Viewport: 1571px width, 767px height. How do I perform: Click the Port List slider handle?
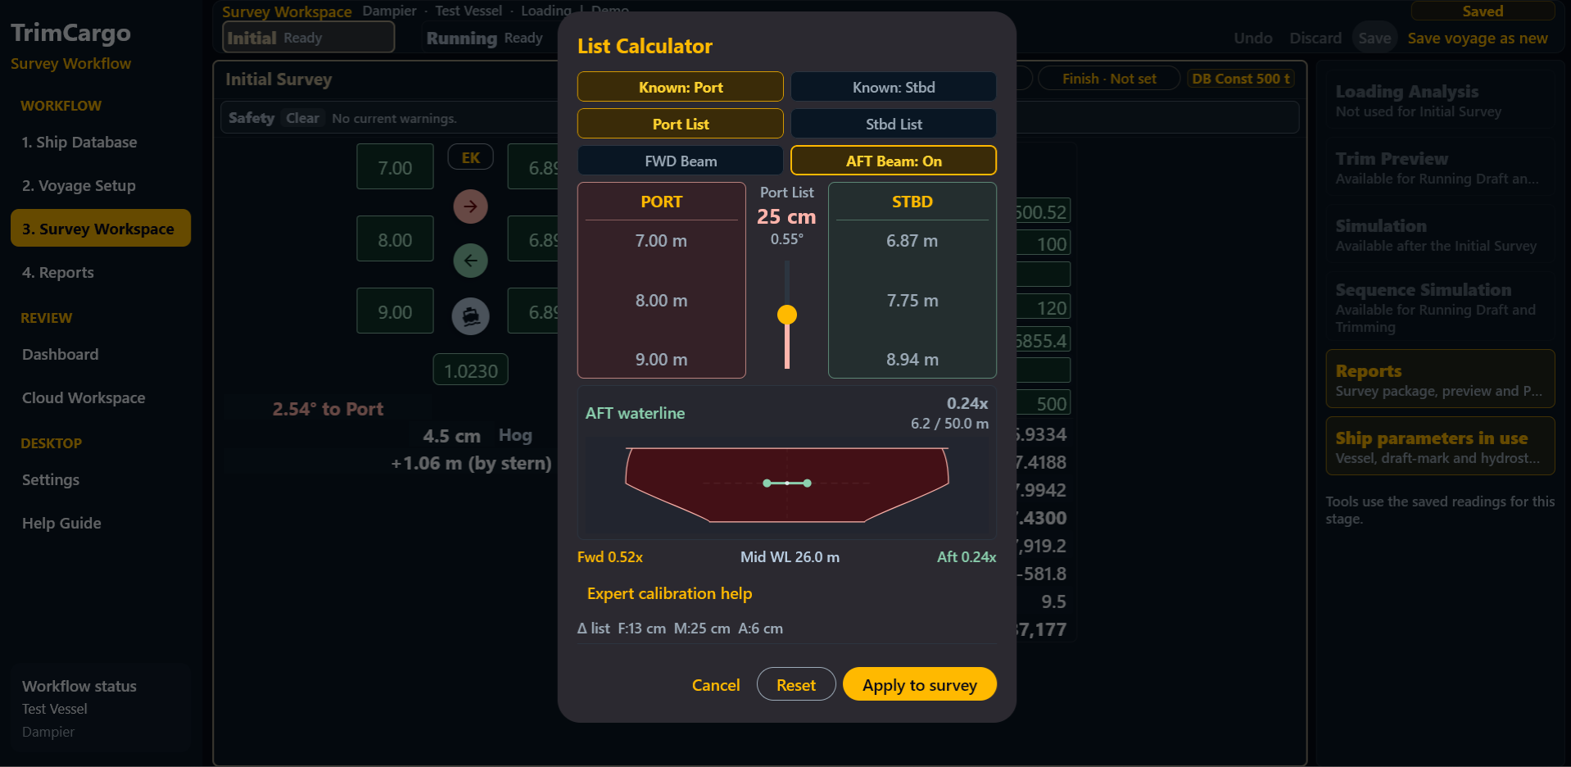tap(787, 315)
